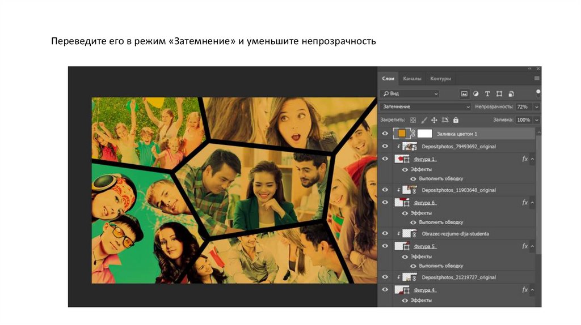The width and height of the screenshot is (581, 325).
Task: Filter layers by type (T) icon
Action: (487, 93)
